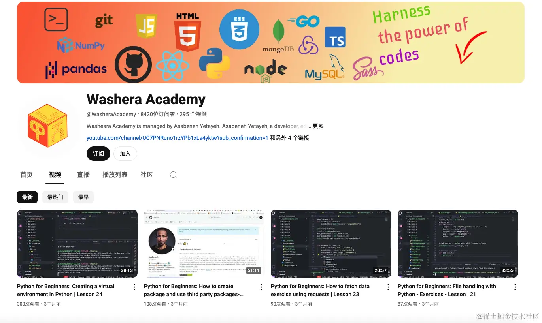
Task: Open the 直播 tab
Action: click(83, 175)
